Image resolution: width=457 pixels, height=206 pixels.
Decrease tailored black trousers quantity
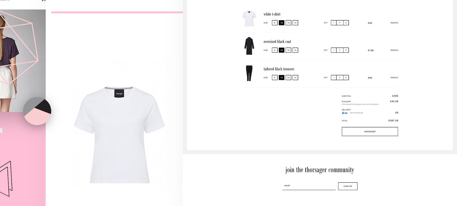pyautogui.click(x=334, y=78)
